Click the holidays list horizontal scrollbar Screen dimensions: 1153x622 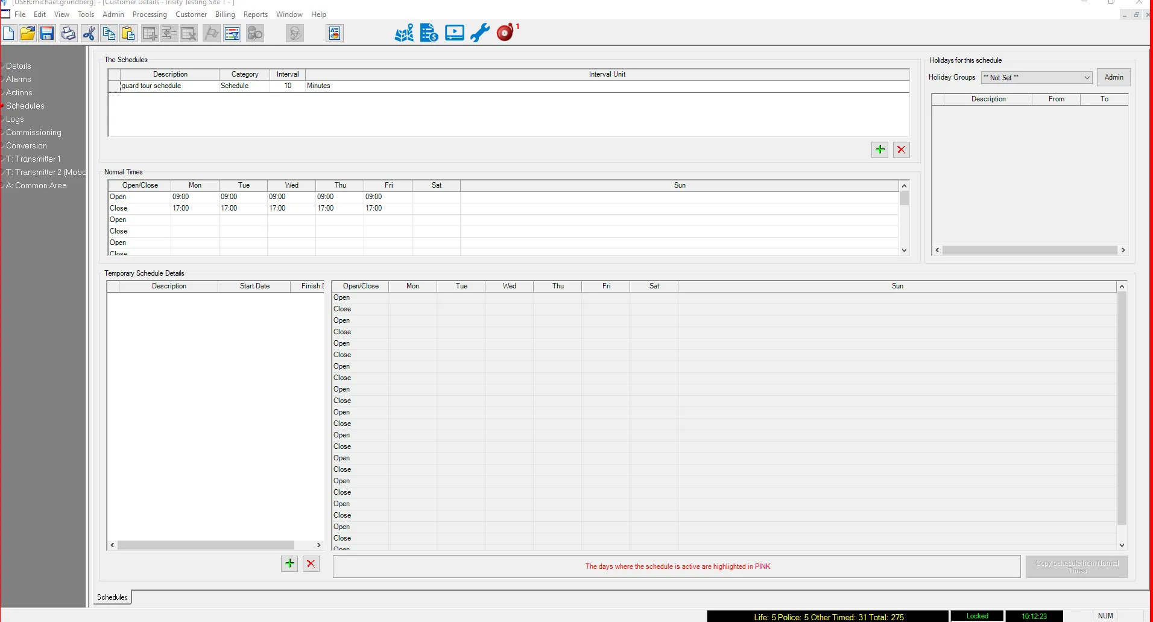pyautogui.click(x=1030, y=250)
